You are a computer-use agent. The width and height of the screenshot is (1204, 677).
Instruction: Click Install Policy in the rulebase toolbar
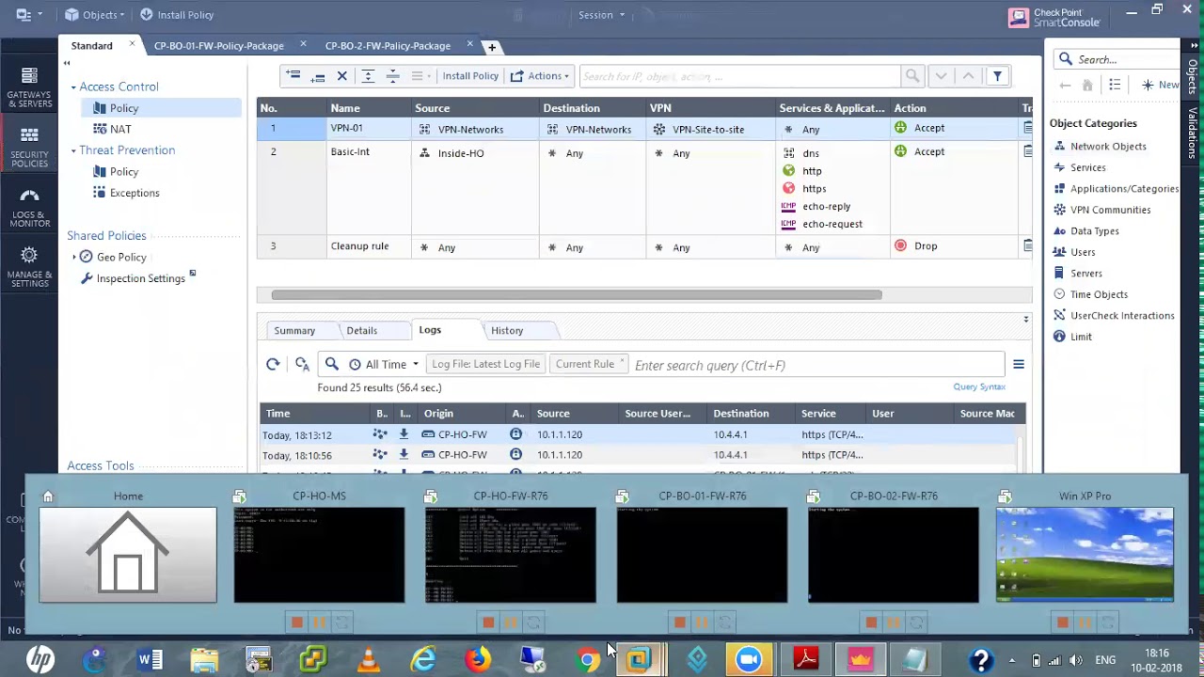tap(470, 76)
